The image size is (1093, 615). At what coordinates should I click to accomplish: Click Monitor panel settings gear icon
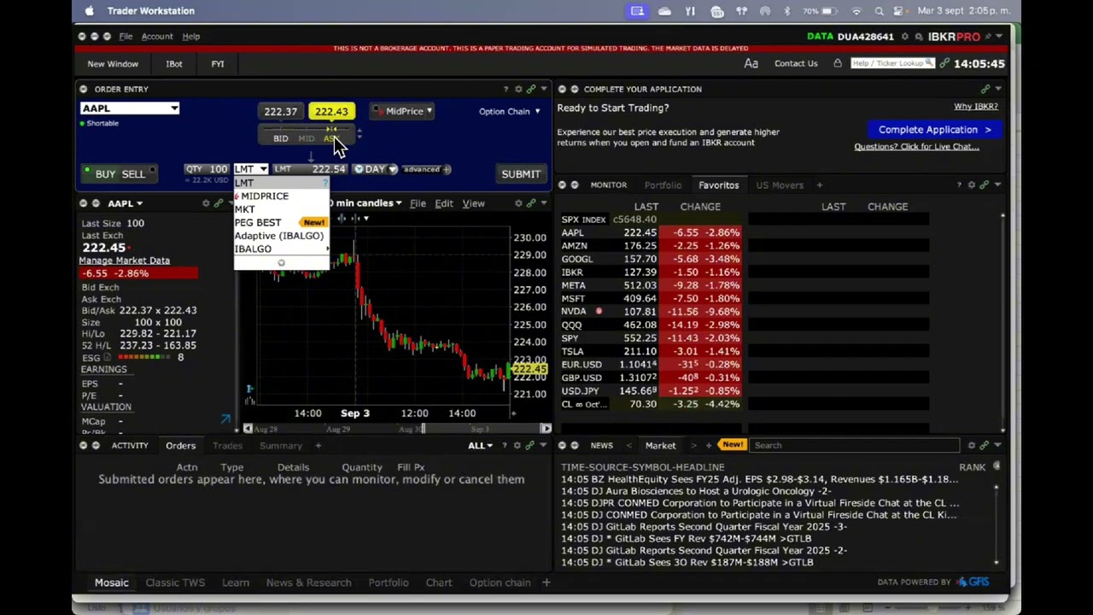click(972, 185)
